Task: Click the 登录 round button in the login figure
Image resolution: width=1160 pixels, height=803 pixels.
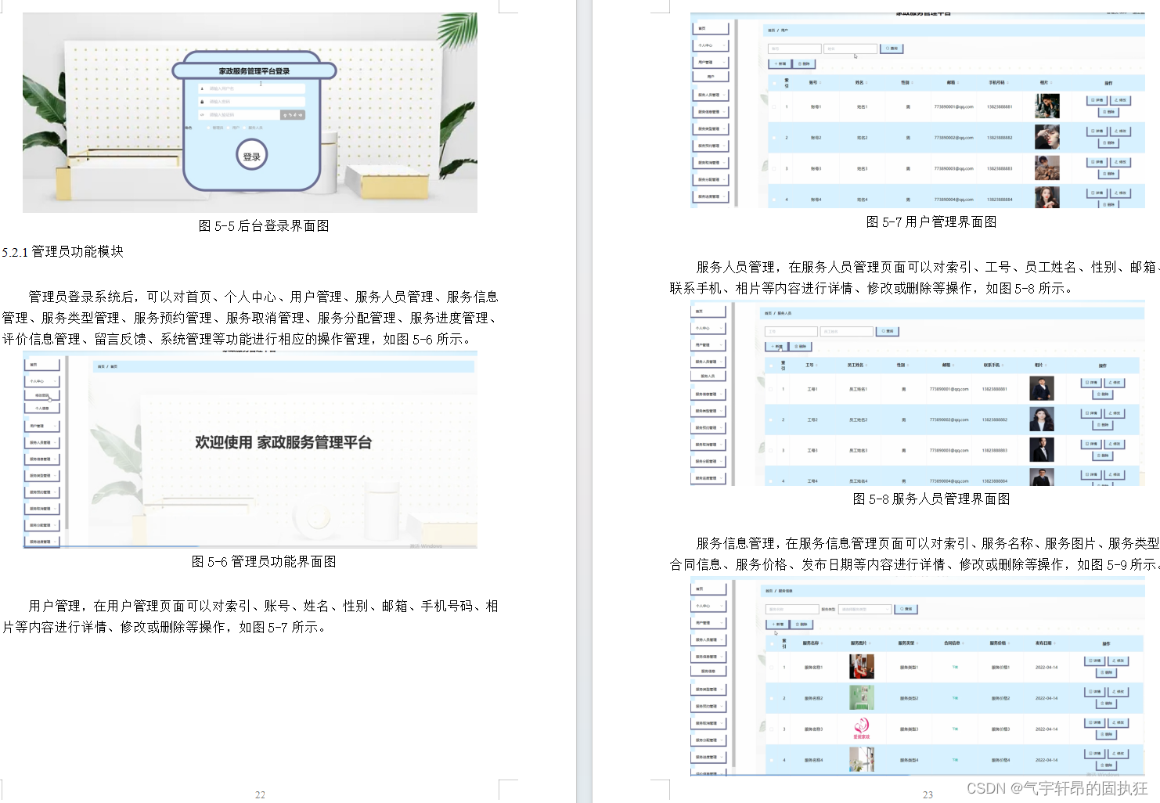Action: point(252,156)
